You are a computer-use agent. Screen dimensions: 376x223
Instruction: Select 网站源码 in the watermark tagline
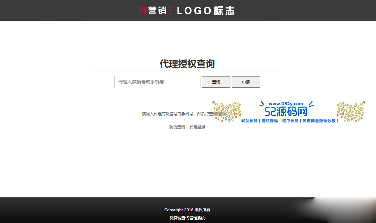pos(249,121)
